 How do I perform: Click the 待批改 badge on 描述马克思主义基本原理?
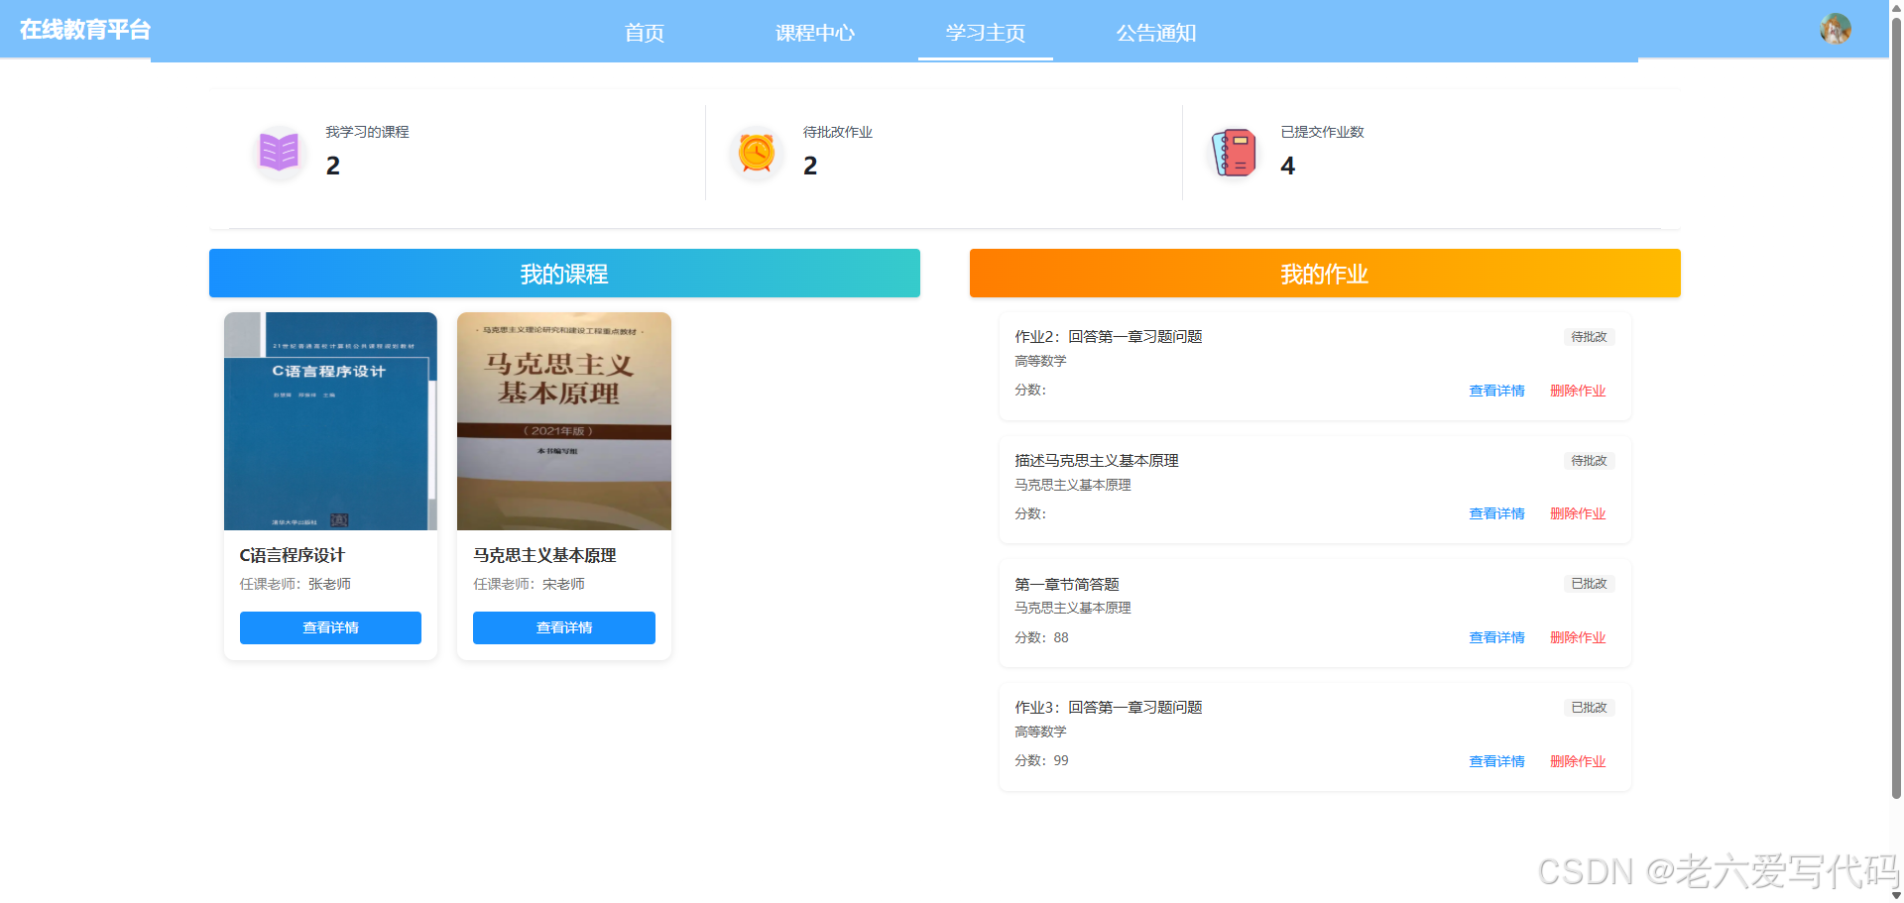pos(1588,460)
